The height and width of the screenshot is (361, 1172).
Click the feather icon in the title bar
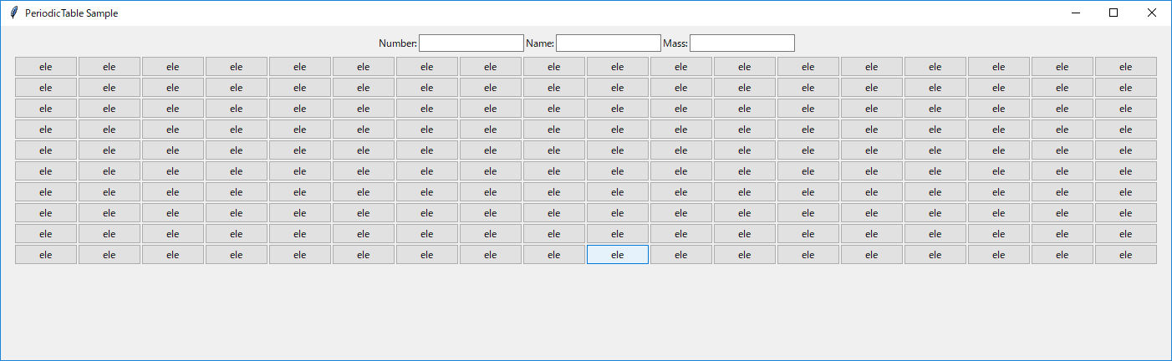[14, 13]
